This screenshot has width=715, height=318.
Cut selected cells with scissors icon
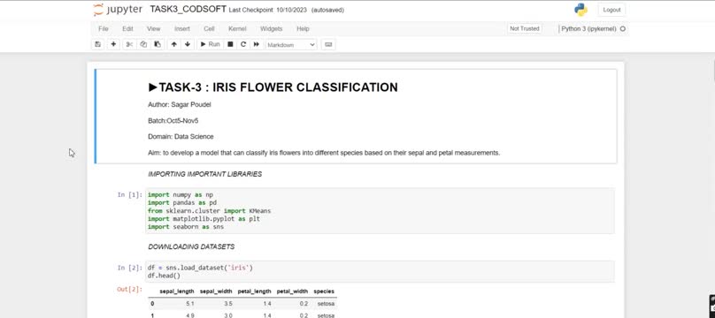point(129,44)
